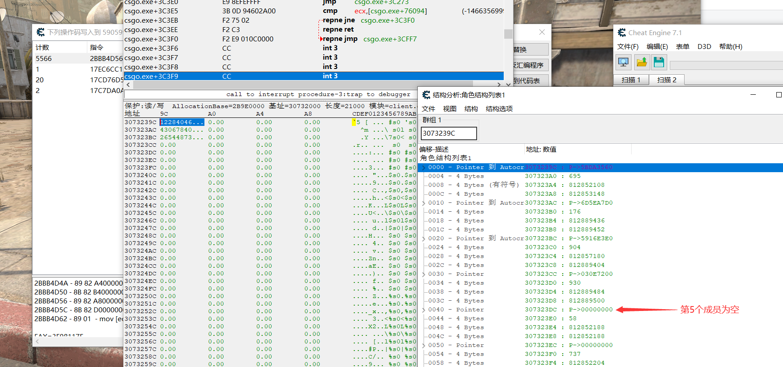783x367 pixels.
Task: Open the 文件 menu in structure window
Action: pyautogui.click(x=428, y=109)
